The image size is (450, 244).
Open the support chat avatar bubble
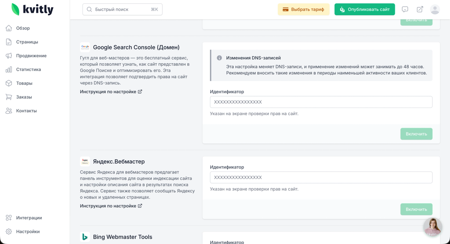coord(433,227)
